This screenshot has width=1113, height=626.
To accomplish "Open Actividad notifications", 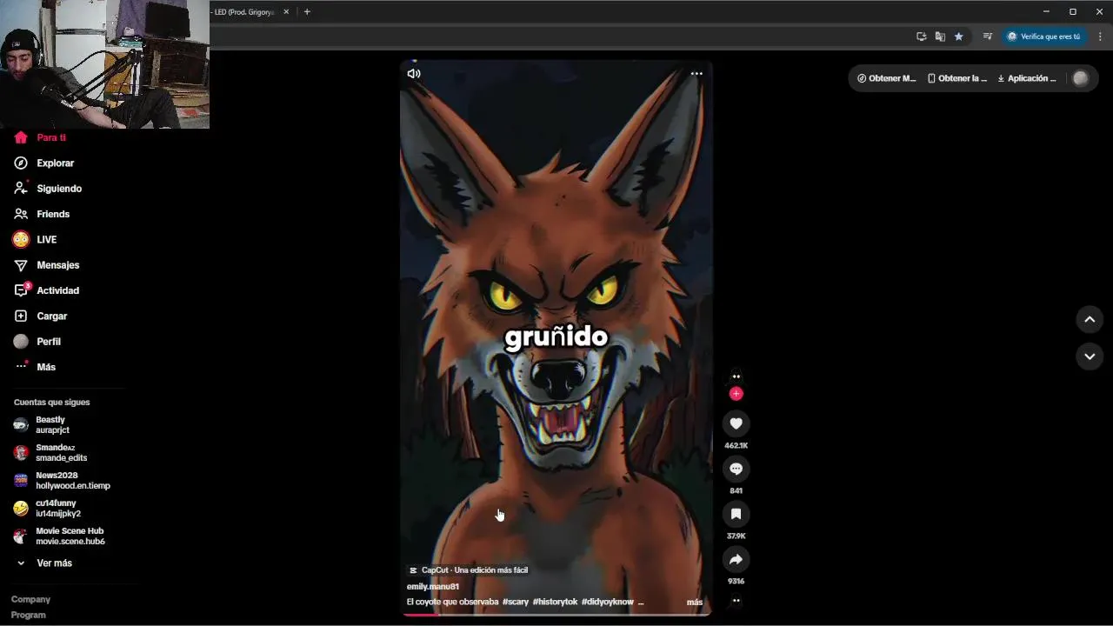I will (x=46, y=290).
